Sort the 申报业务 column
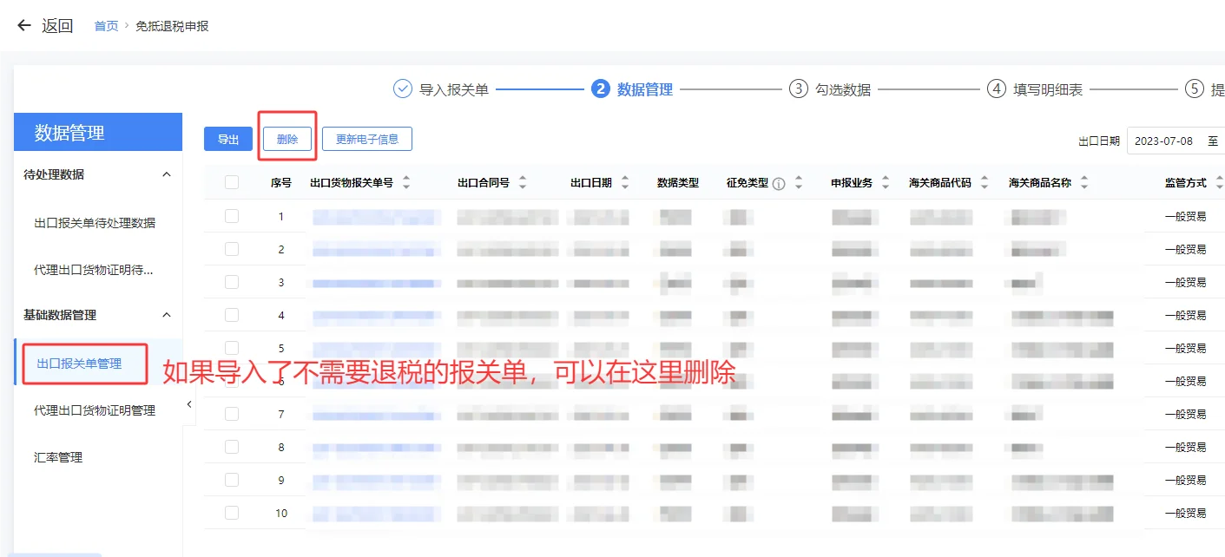Viewport: 1225px width, 557px height. coord(886,182)
